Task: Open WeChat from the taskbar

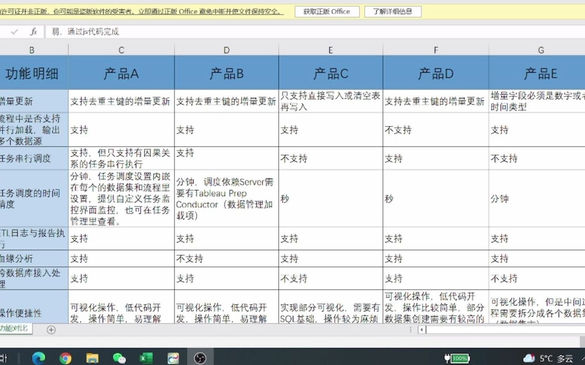Action: tap(119, 358)
